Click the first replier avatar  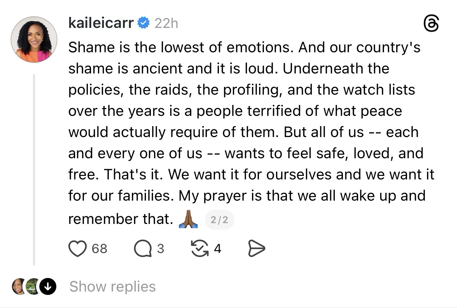18,286
